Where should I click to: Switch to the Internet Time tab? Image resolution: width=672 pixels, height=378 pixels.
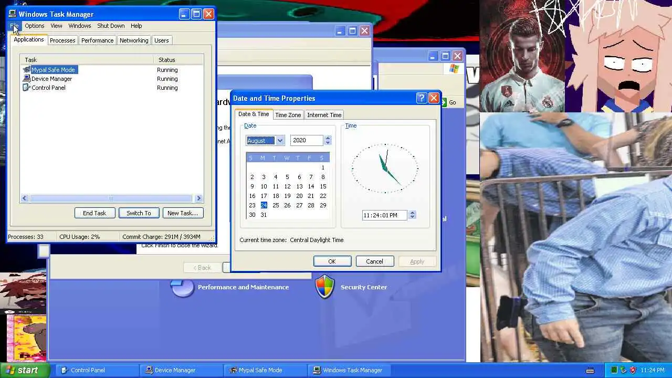324,115
